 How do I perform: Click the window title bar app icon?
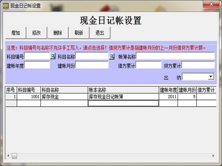(6, 6)
